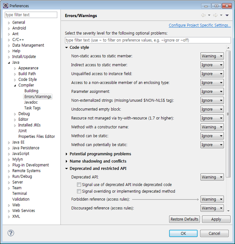Select Building under Compiler
235x244 pixels.
[31, 91]
